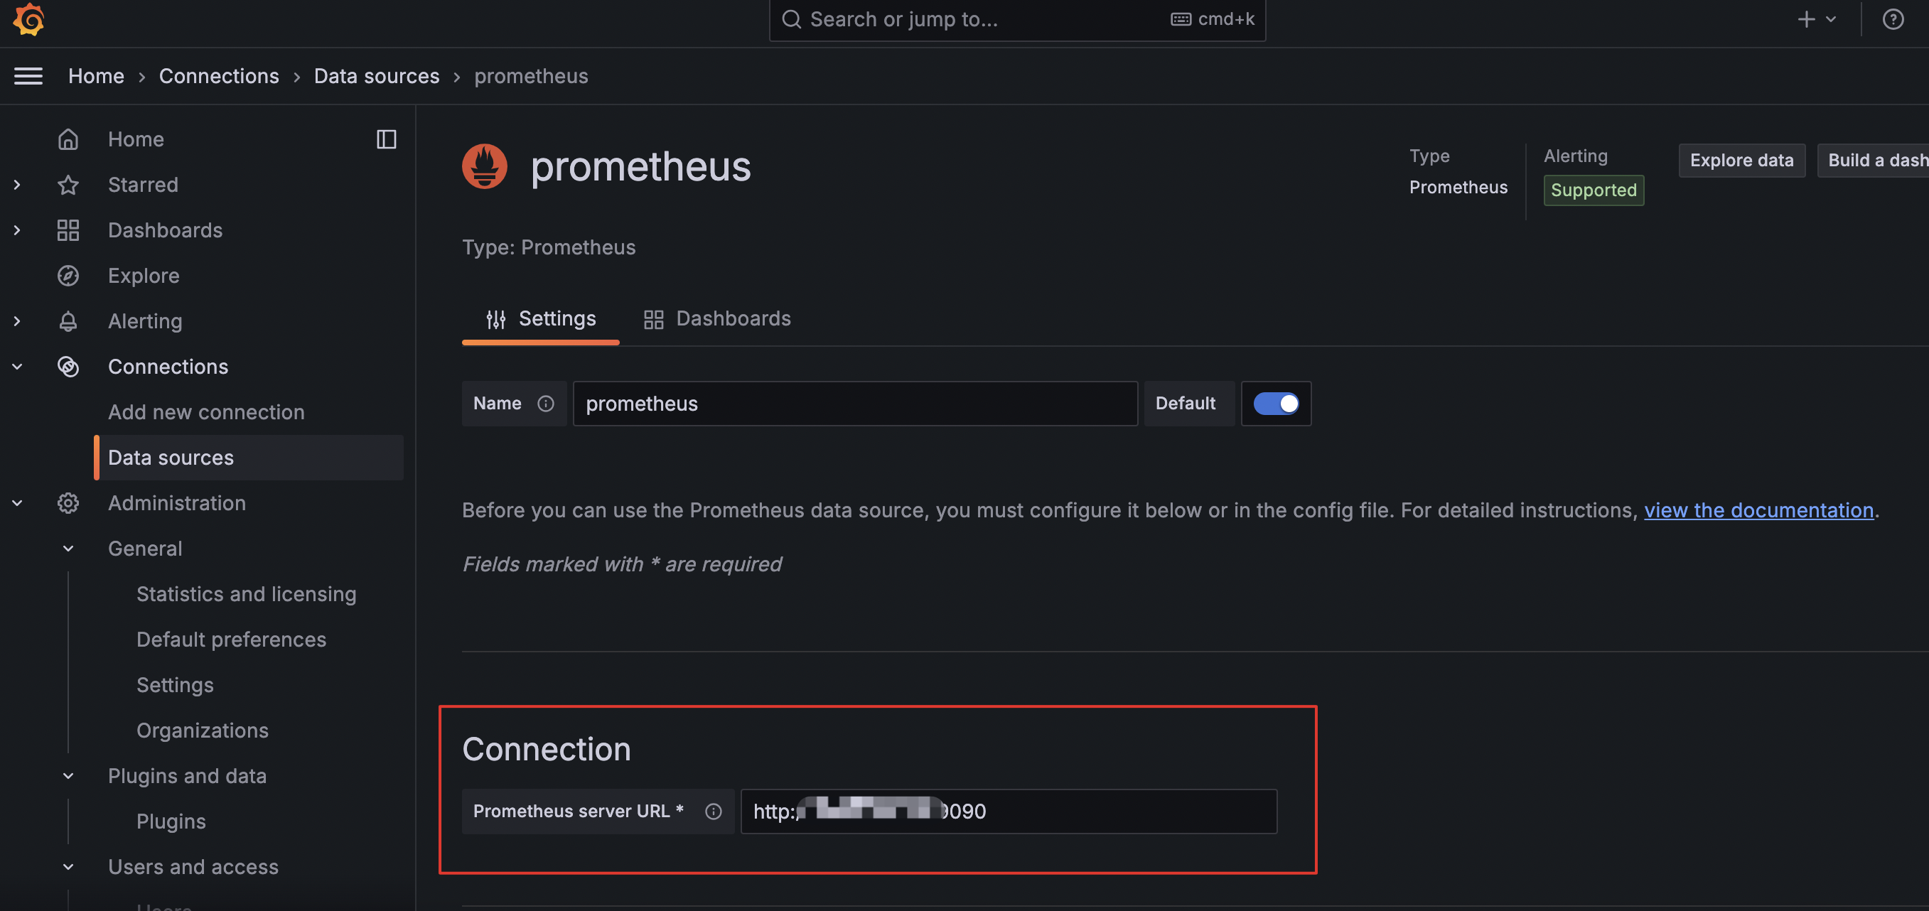Click the Name field info icon
The width and height of the screenshot is (1929, 911).
coord(546,404)
